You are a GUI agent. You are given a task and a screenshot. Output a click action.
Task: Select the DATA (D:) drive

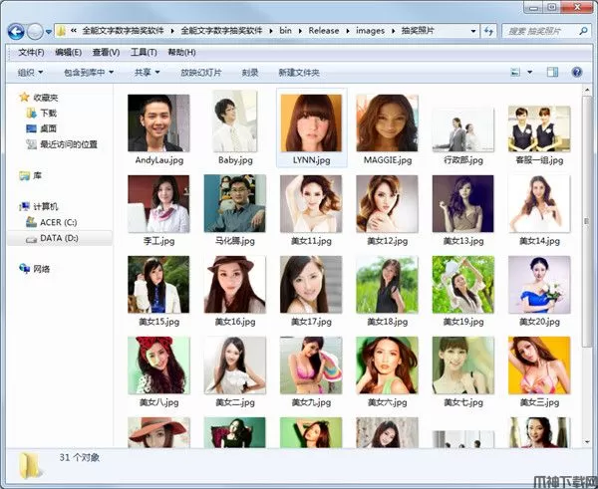pos(57,238)
